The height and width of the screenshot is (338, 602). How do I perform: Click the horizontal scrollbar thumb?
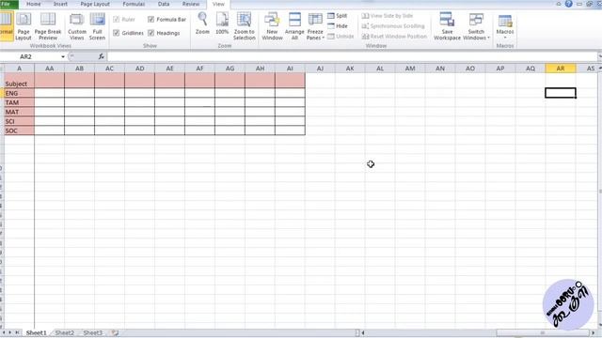point(542,332)
